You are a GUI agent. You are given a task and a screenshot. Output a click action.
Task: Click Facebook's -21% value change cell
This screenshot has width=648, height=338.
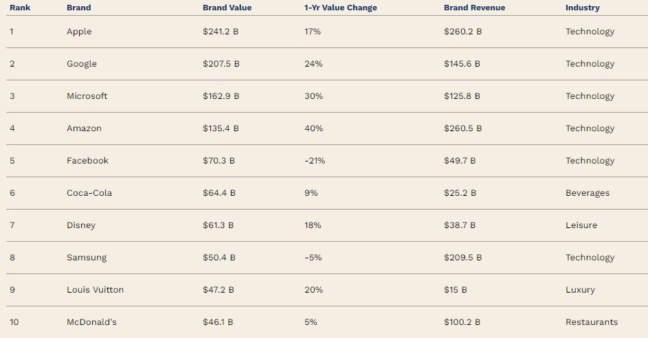315,160
